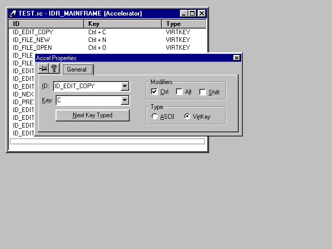Minimize the TEST.rc accelerator window
The width and height of the screenshot is (332, 249).
(184, 13)
